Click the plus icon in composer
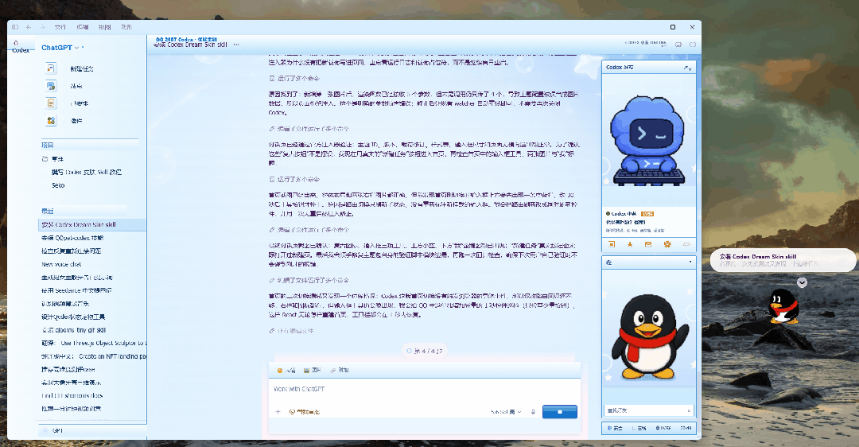 (x=278, y=412)
